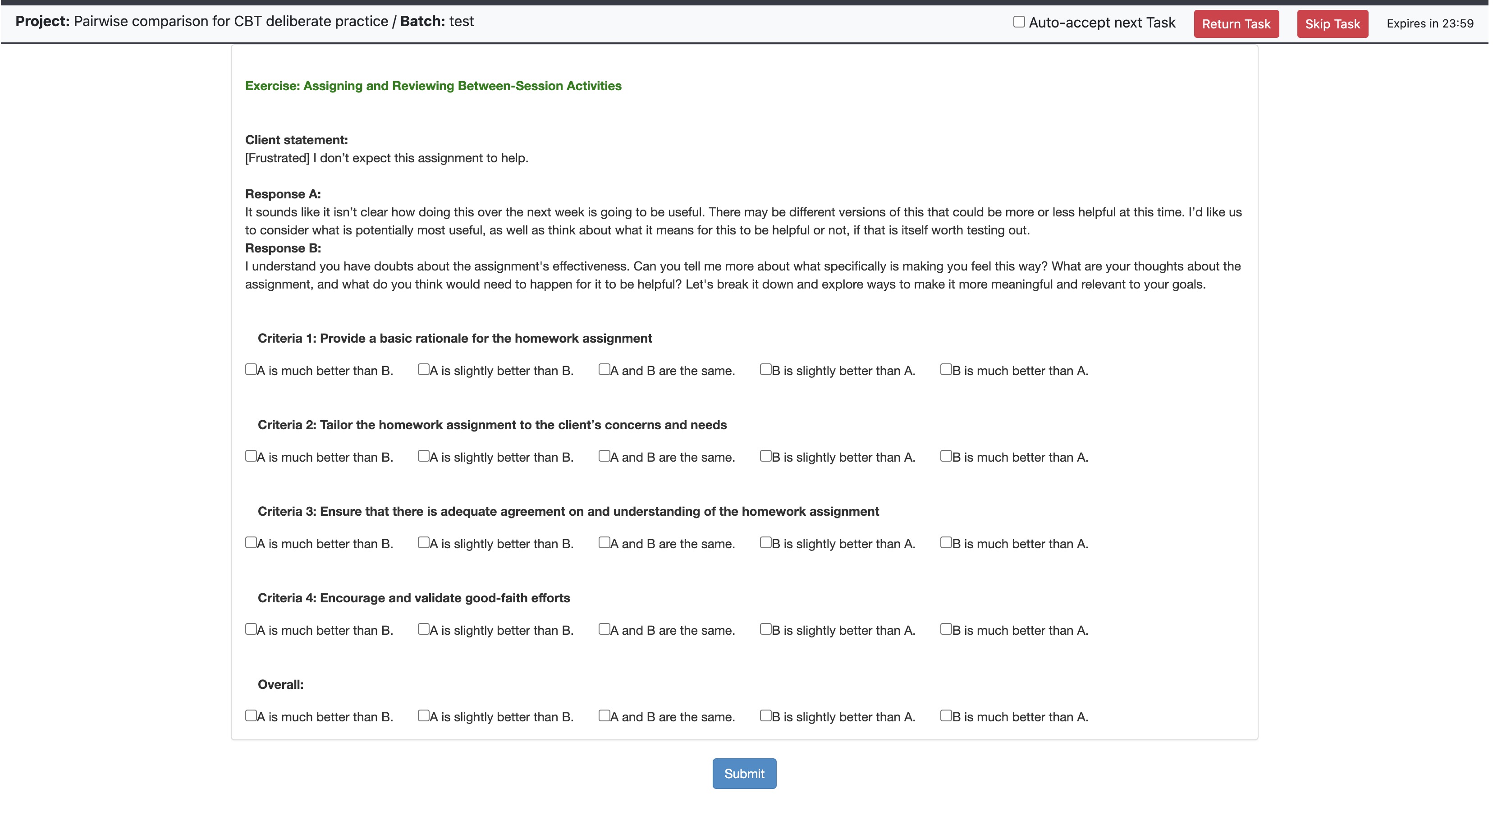Click the Return Task button

tap(1236, 24)
